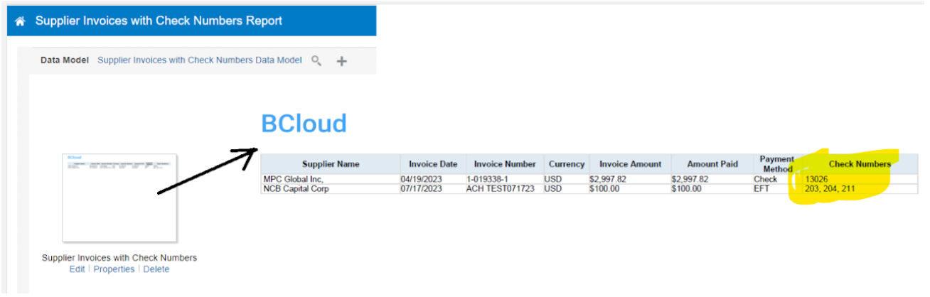930x297 pixels.
Task: Open Supplier Invoices with Check Numbers Data Model
Action: pos(200,60)
